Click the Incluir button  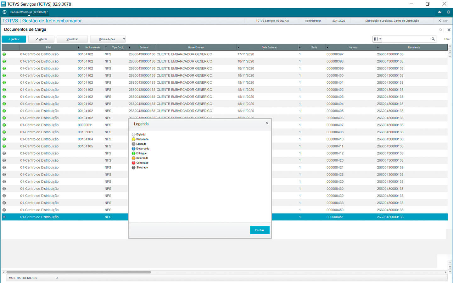click(14, 39)
